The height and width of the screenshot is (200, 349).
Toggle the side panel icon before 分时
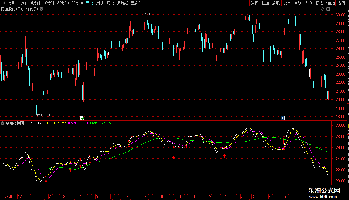[x=3, y=3]
